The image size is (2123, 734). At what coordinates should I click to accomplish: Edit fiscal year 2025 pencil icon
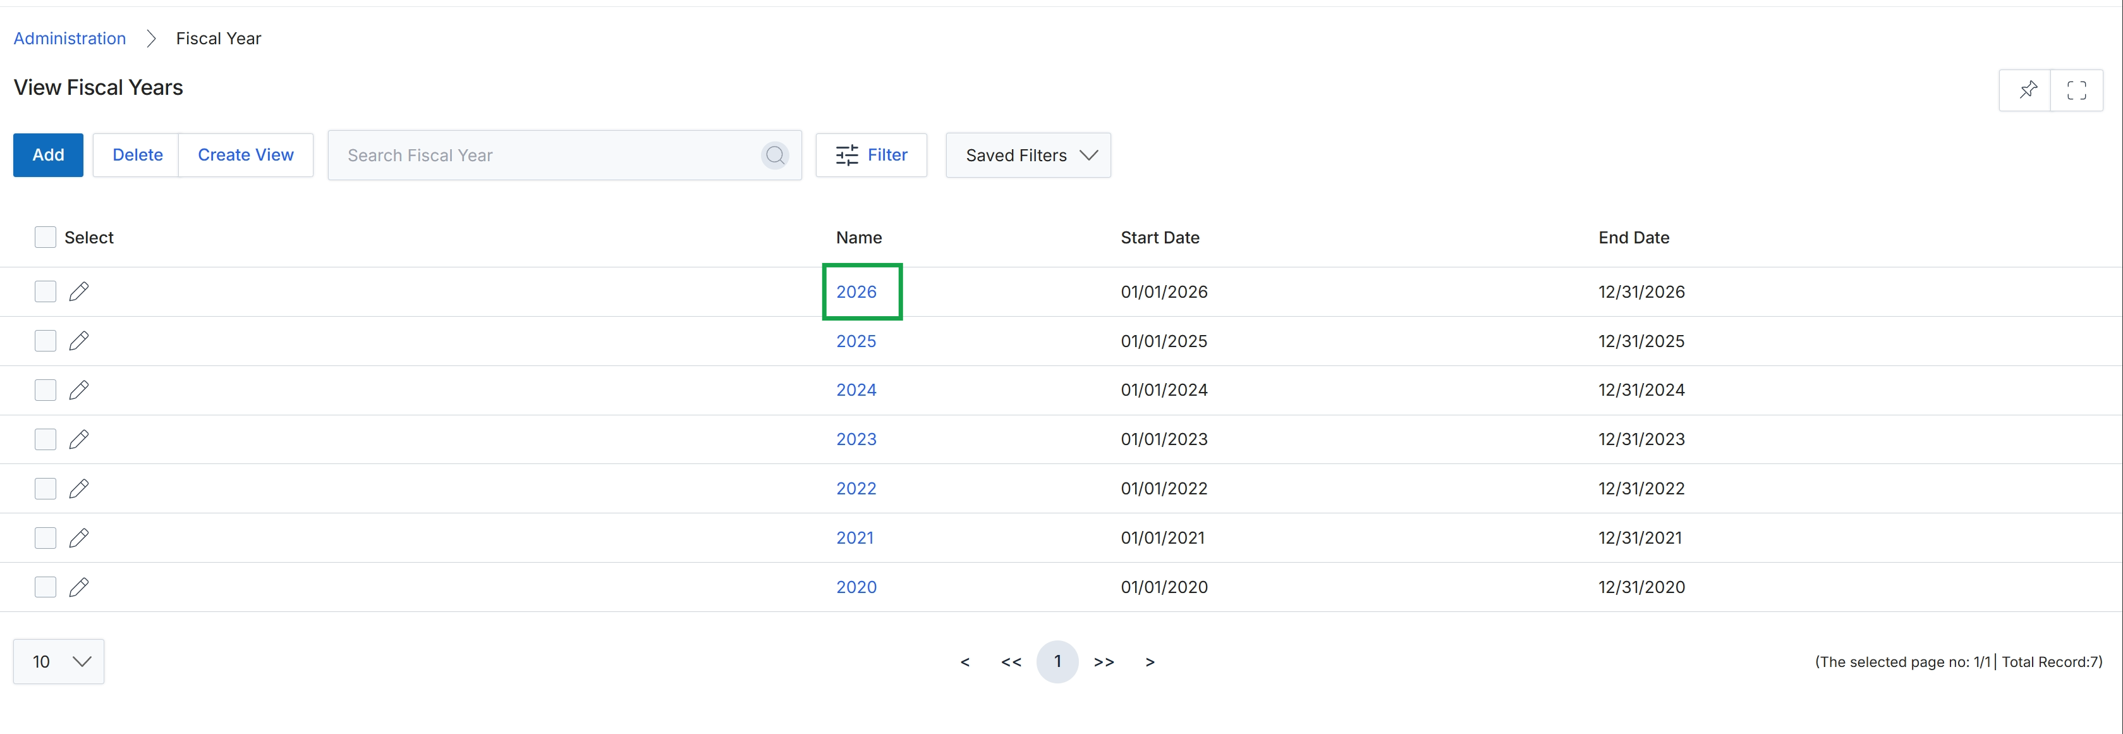pyautogui.click(x=79, y=341)
